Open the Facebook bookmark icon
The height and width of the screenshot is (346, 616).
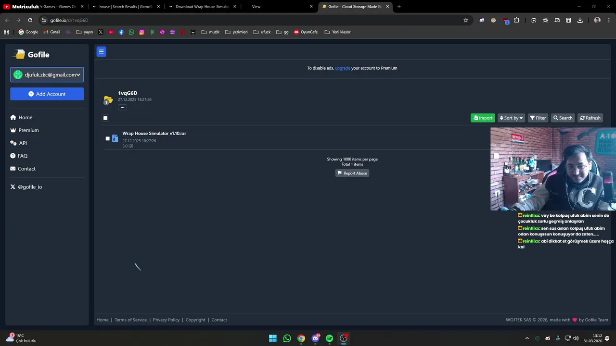(x=121, y=32)
